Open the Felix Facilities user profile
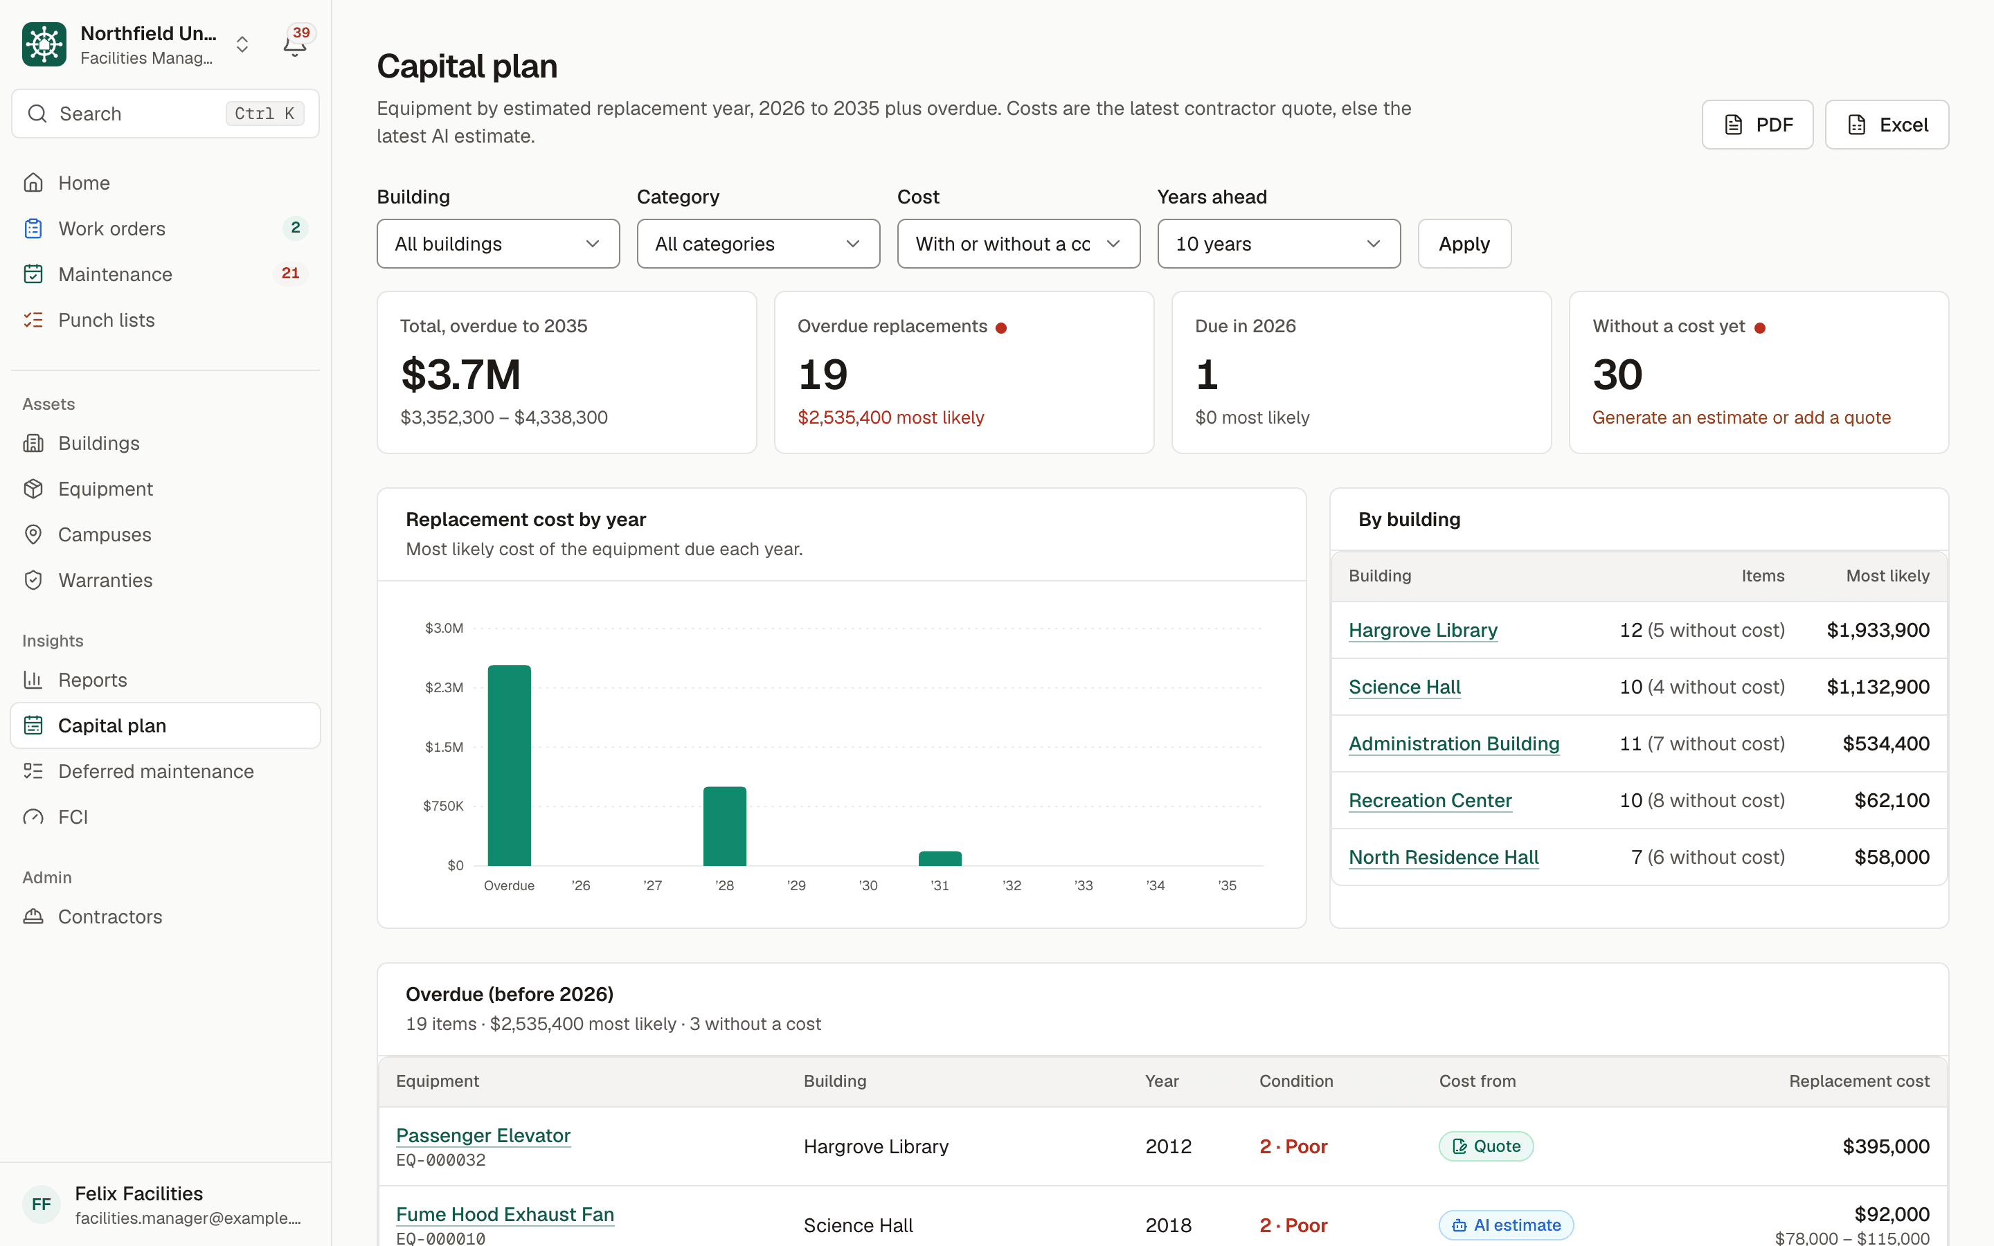Viewport: 1994px width, 1246px height. [x=165, y=1204]
